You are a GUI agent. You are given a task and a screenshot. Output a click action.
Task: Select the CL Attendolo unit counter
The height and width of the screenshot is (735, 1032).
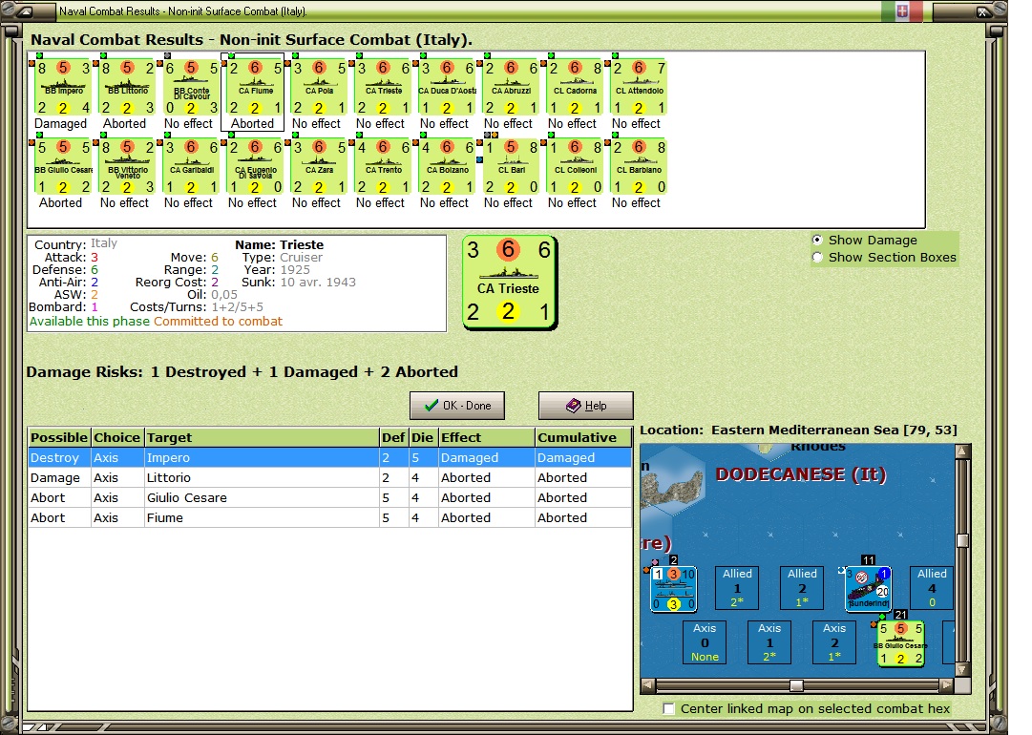click(x=638, y=88)
